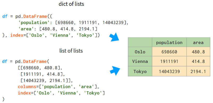Screen dimensions: 213x103
Task: Select the Vienna row label
Action: [x=140, y=61]
